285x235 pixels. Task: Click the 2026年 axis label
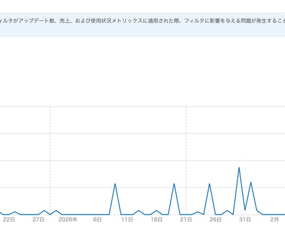point(68,220)
